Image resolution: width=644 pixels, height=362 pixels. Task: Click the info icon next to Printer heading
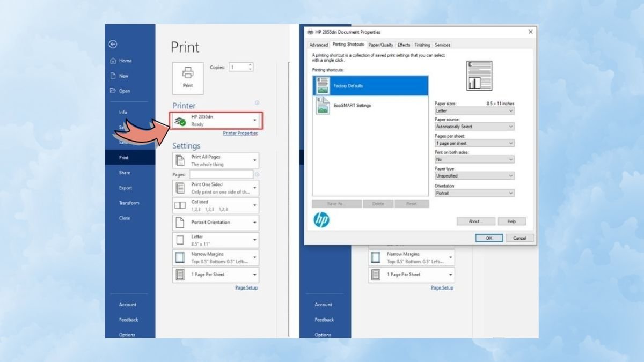tap(257, 103)
